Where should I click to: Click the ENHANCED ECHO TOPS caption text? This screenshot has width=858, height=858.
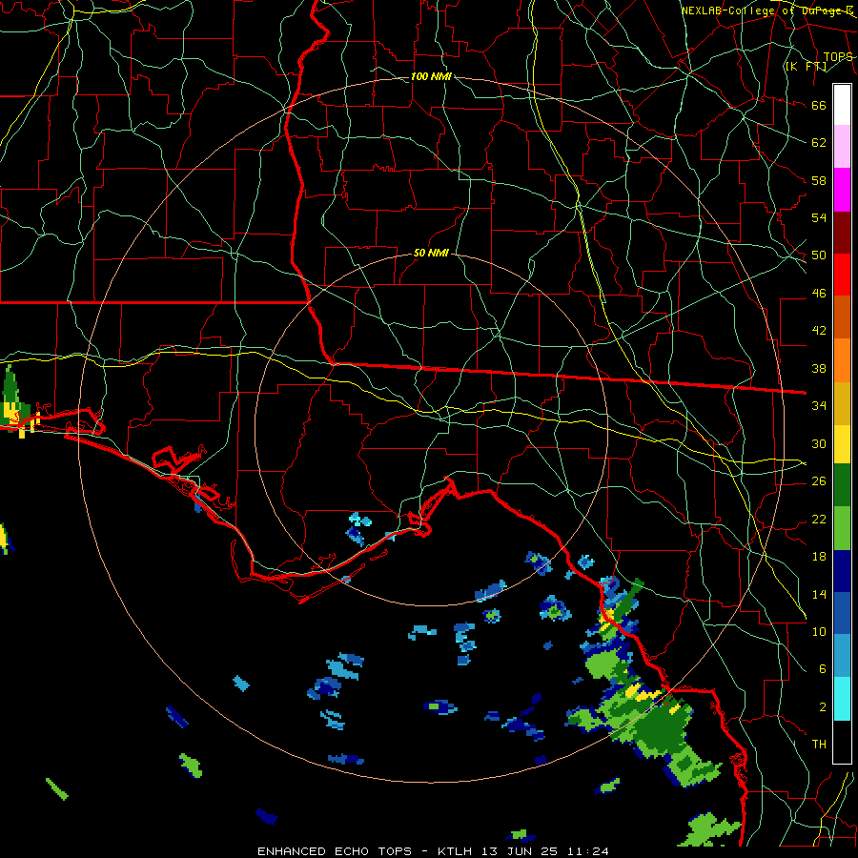click(335, 851)
